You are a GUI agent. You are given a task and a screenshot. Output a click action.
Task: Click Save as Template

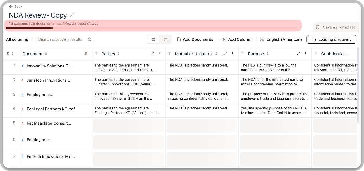(x=336, y=27)
